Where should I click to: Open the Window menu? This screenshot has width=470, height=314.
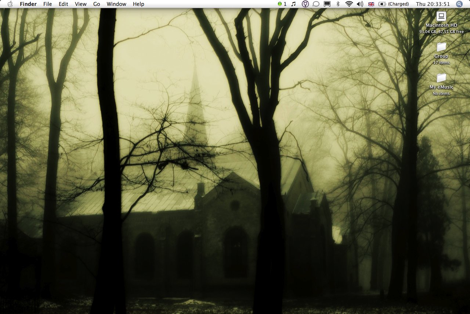(116, 4)
